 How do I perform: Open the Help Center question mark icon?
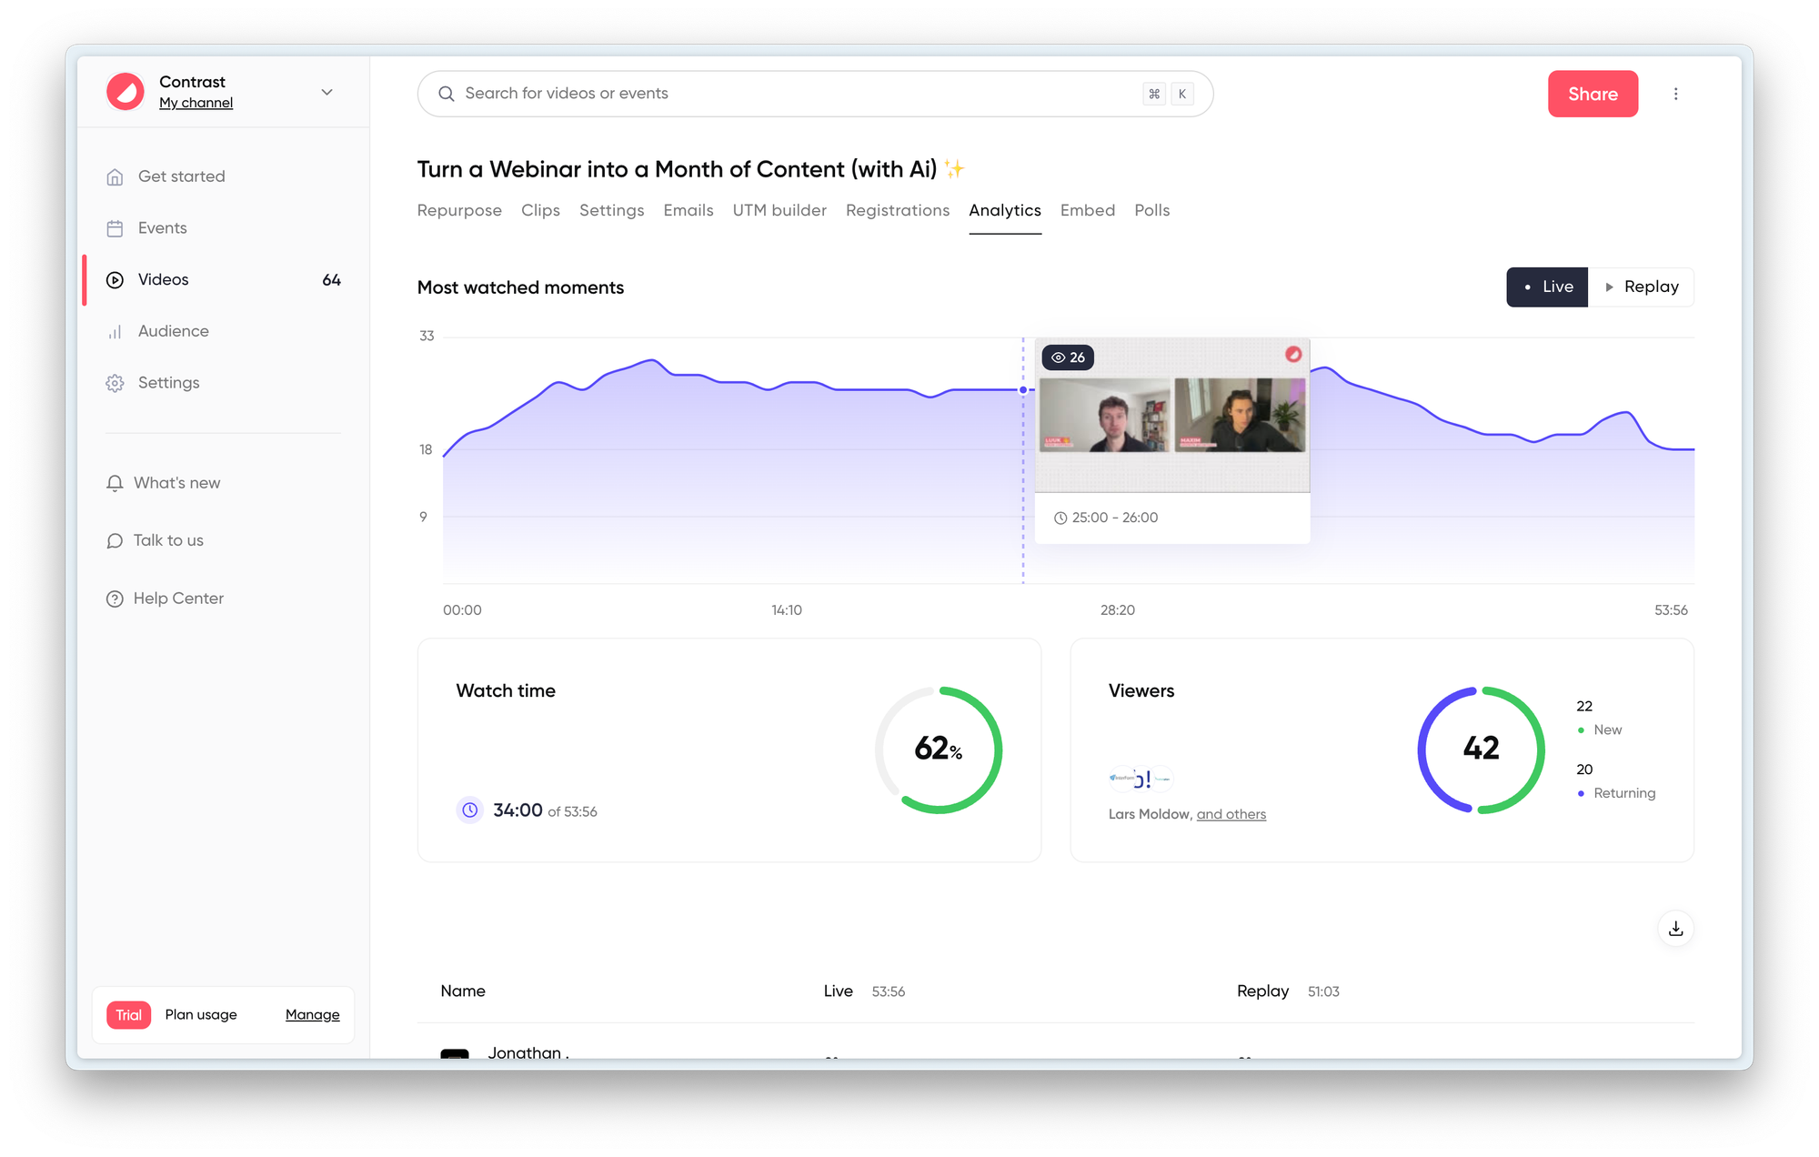tap(115, 598)
